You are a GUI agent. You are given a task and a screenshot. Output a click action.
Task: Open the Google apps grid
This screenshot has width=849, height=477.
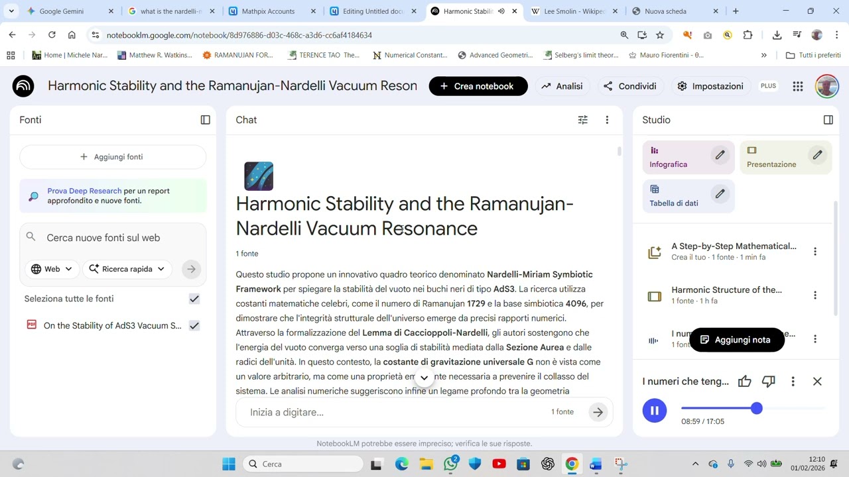coord(798,86)
